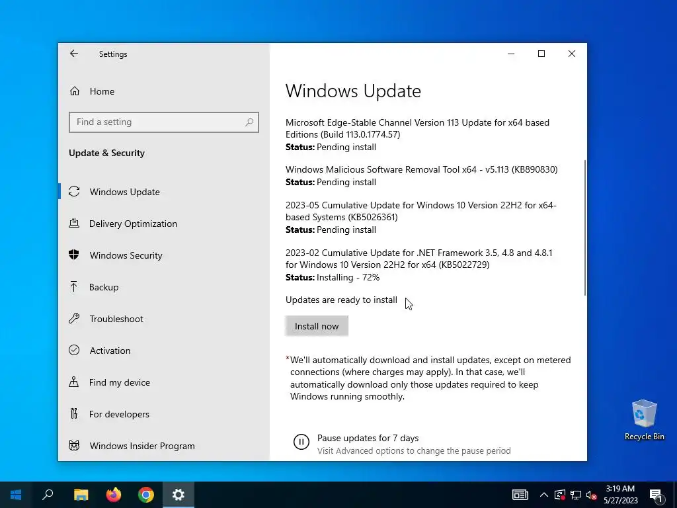Click the Windows Insider Program cat icon
The width and height of the screenshot is (677, 508).
pyautogui.click(x=74, y=445)
